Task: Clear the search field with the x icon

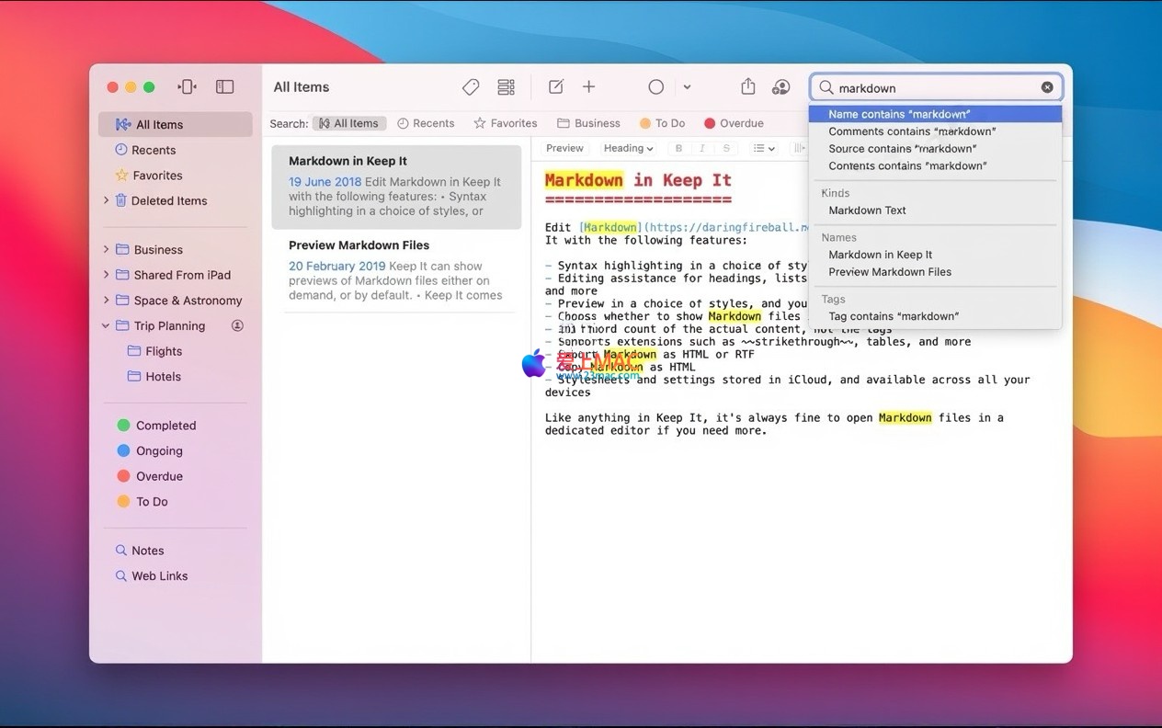Action: (1047, 87)
